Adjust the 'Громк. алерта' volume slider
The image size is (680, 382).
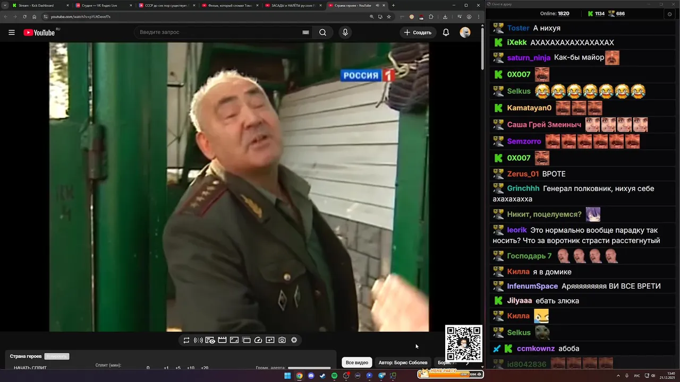[309, 368]
